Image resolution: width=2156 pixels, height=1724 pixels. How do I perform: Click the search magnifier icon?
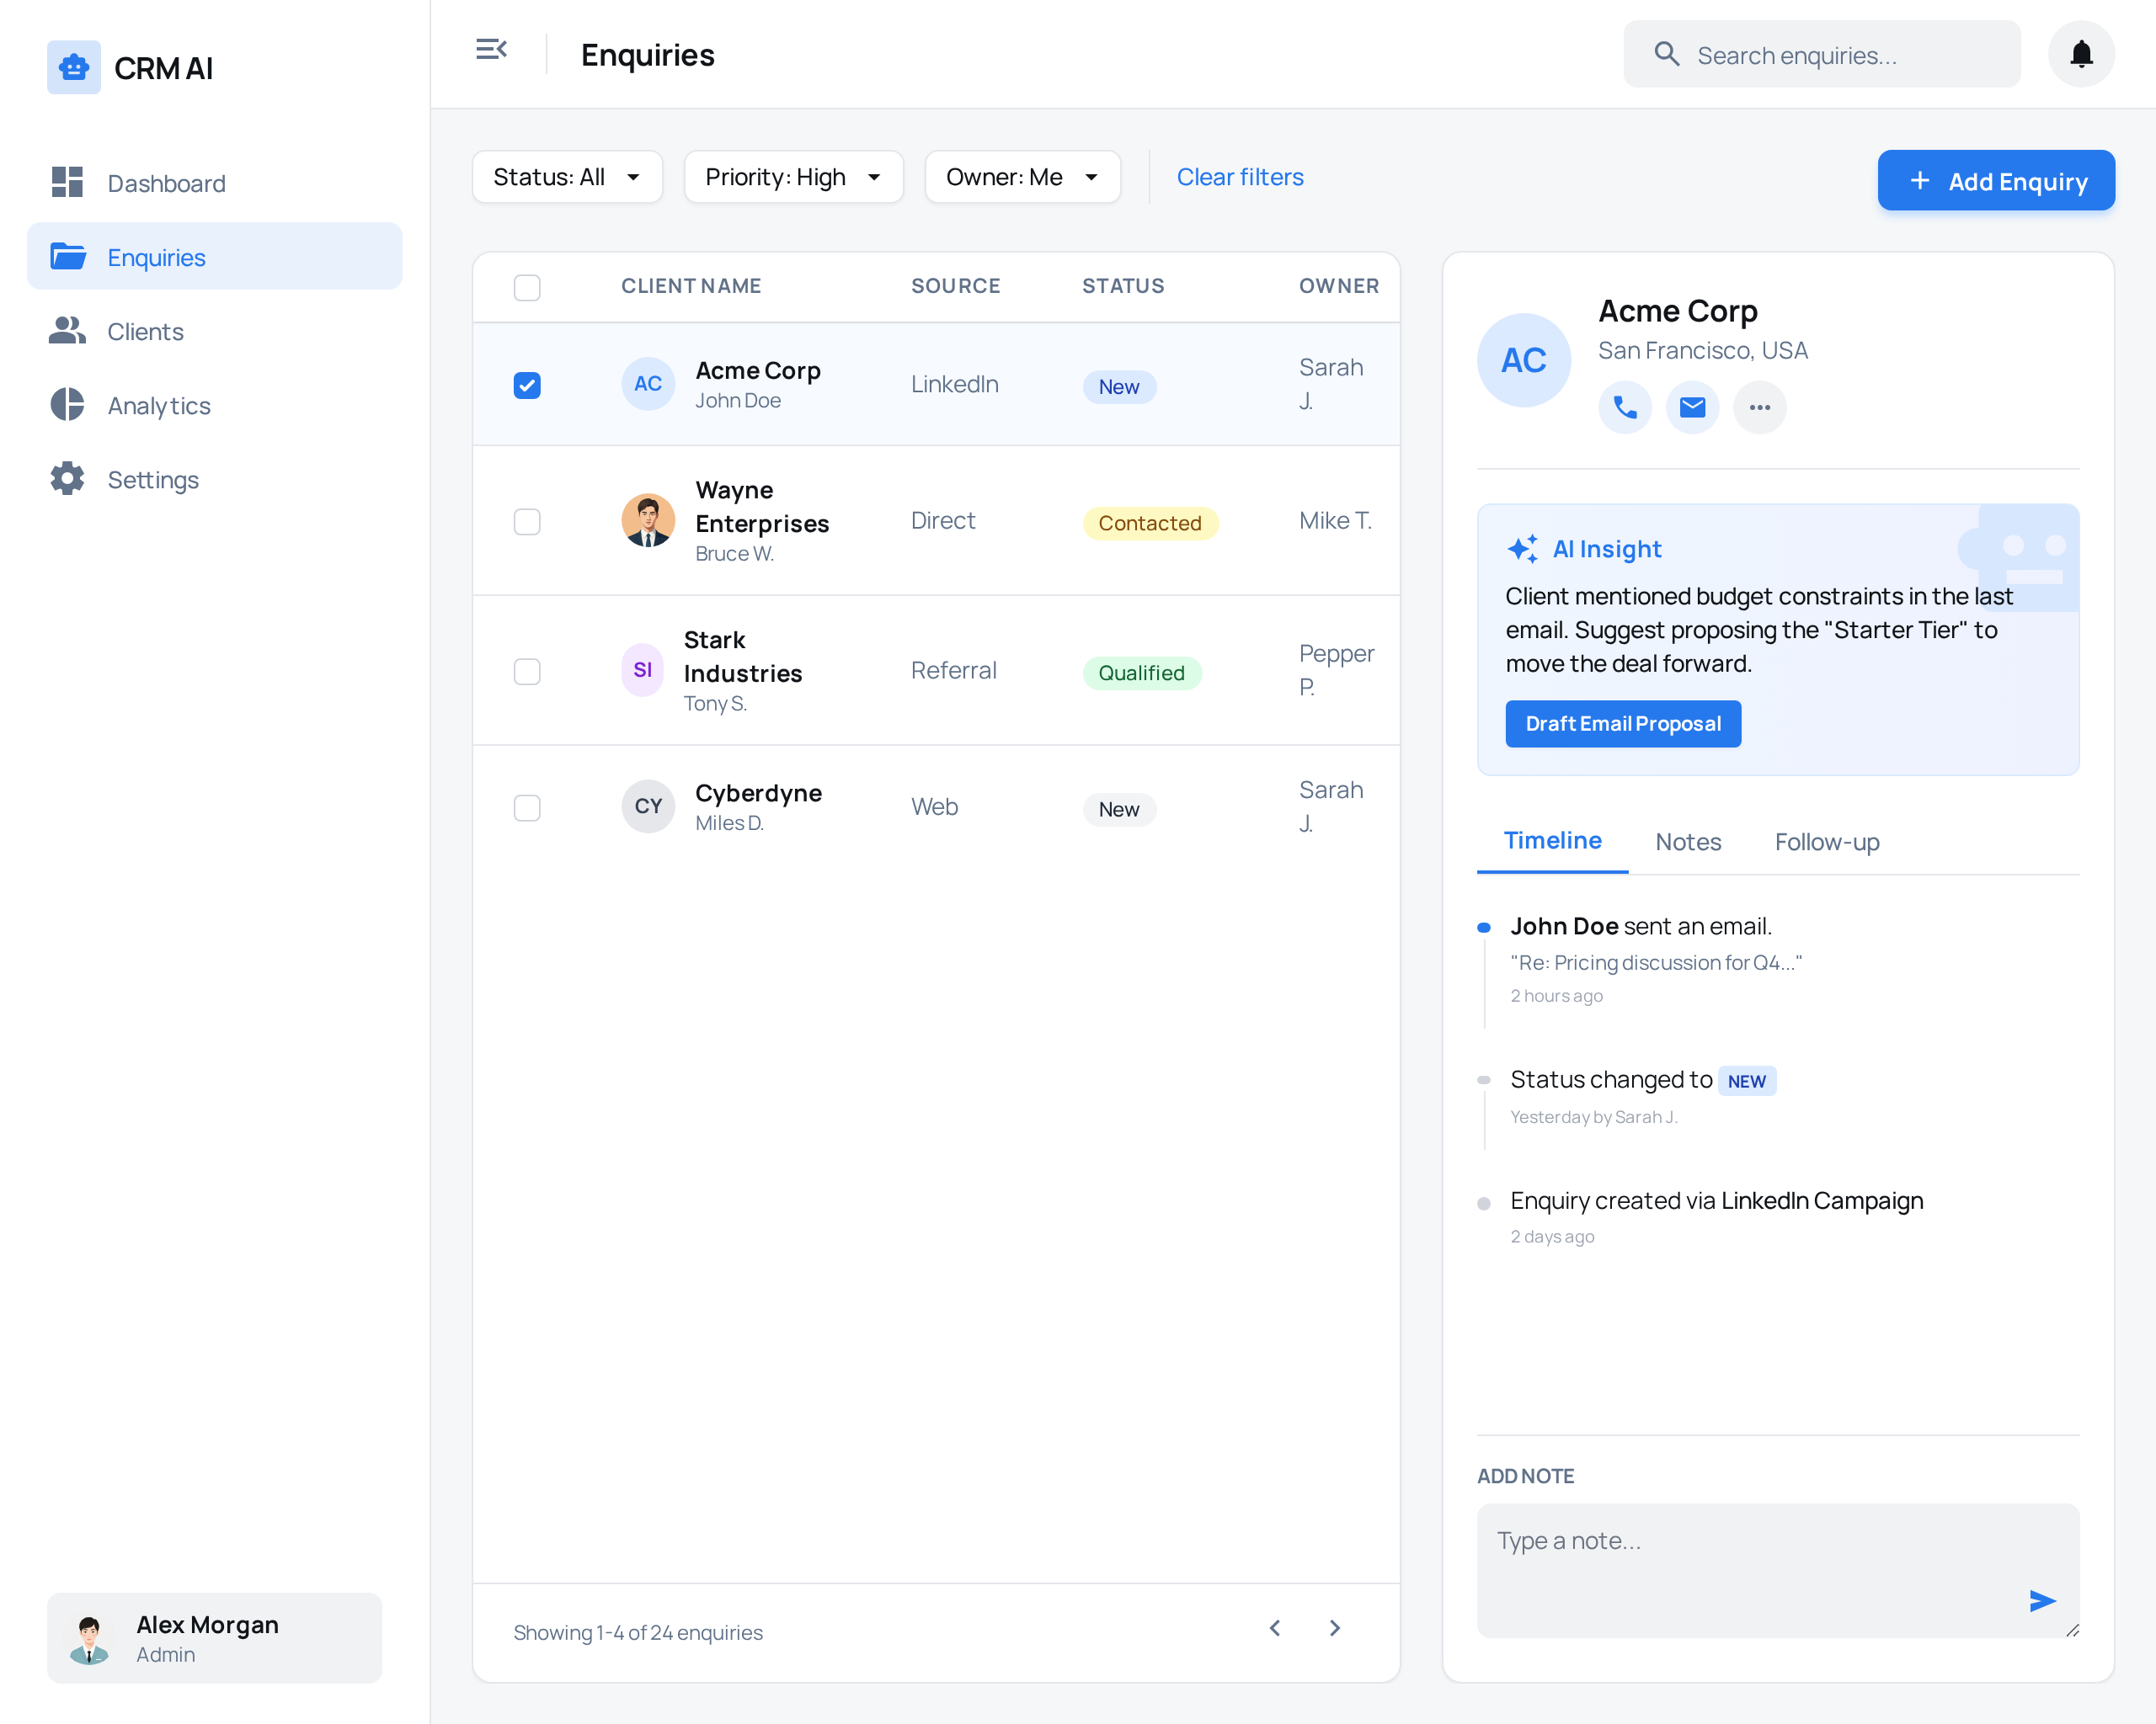point(1666,54)
